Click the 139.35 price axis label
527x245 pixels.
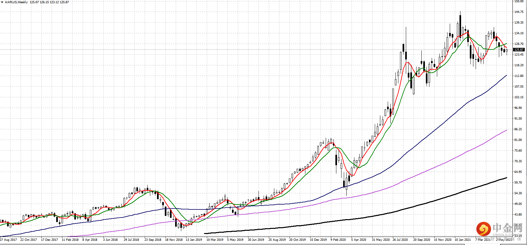click(519, 23)
